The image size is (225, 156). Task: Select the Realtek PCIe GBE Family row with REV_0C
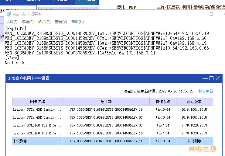pyautogui.click(x=112, y=117)
